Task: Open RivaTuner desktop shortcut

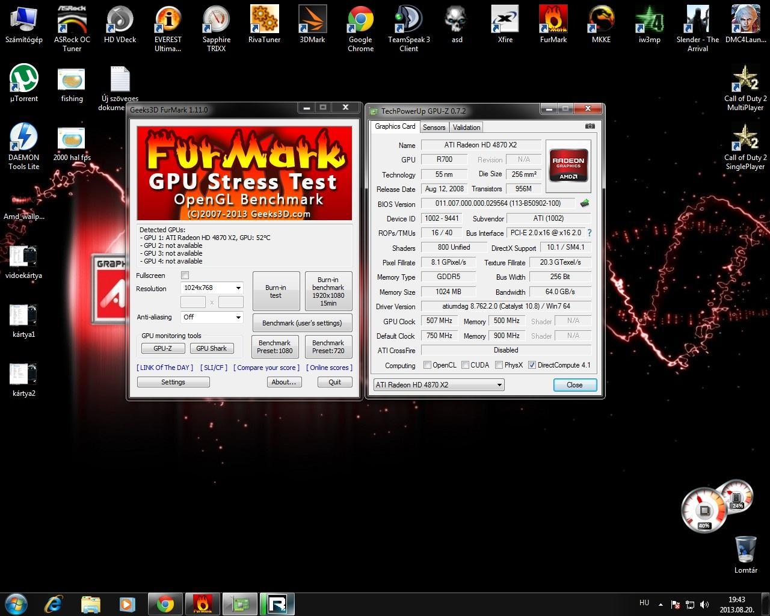Action: 264,25
